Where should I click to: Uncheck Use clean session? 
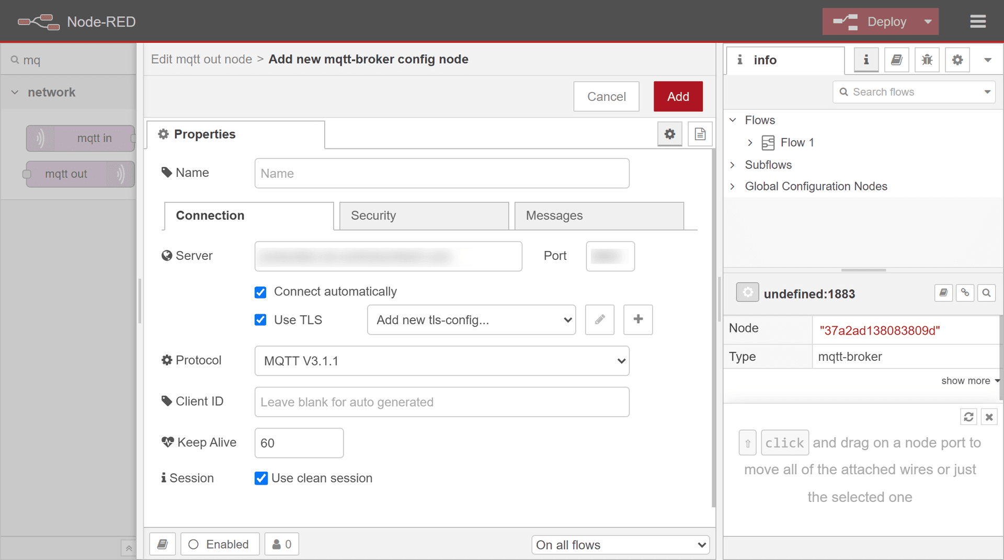coord(261,478)
